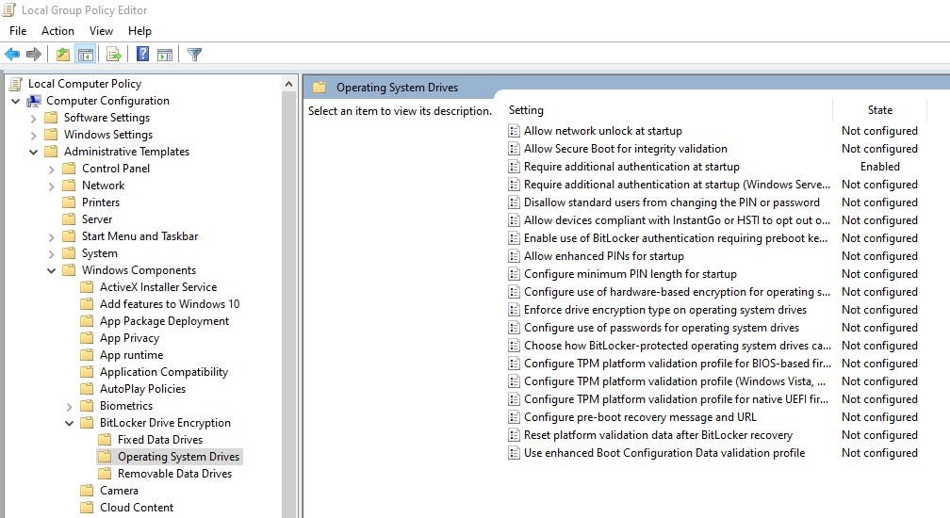Expand the Biometrics folder arrow
The height and width of the screenshot is (518, 950).
tap(70, 406)
